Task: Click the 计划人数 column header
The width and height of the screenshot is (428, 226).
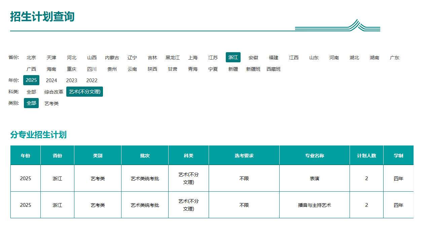Action: click(x=366, y=156)
